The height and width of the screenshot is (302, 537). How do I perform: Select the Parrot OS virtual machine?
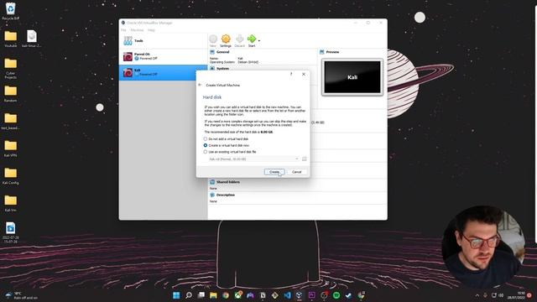pos(164,56)
